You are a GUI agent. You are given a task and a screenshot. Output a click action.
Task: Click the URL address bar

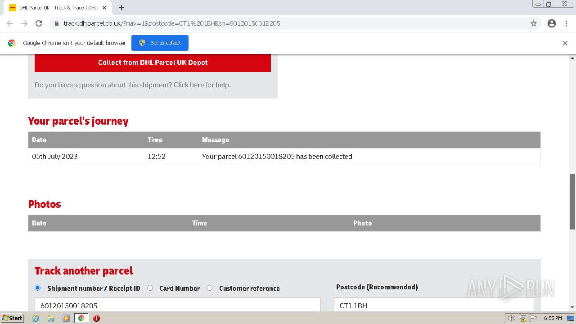click(x=288, y=23)
